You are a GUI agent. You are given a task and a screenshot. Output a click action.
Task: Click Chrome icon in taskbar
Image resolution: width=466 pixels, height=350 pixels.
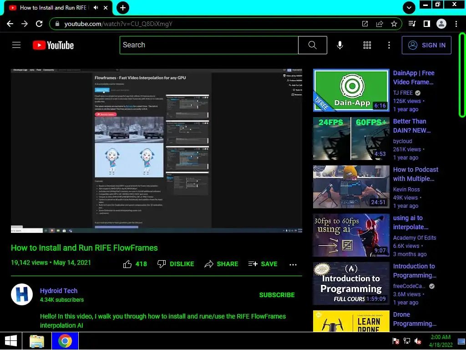[65, 341]
